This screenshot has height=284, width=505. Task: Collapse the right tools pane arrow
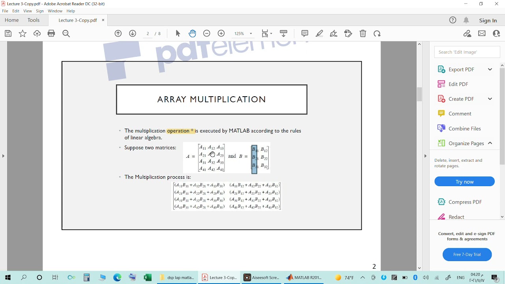pos(425,156)
